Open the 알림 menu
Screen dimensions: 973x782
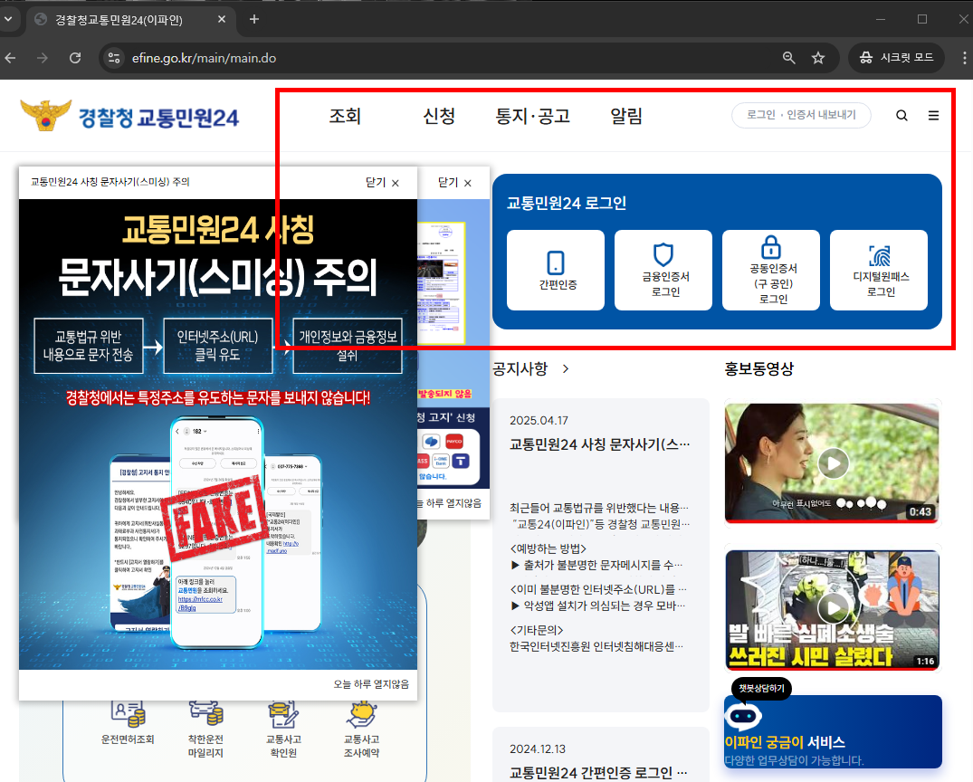(x=625, y=115)
